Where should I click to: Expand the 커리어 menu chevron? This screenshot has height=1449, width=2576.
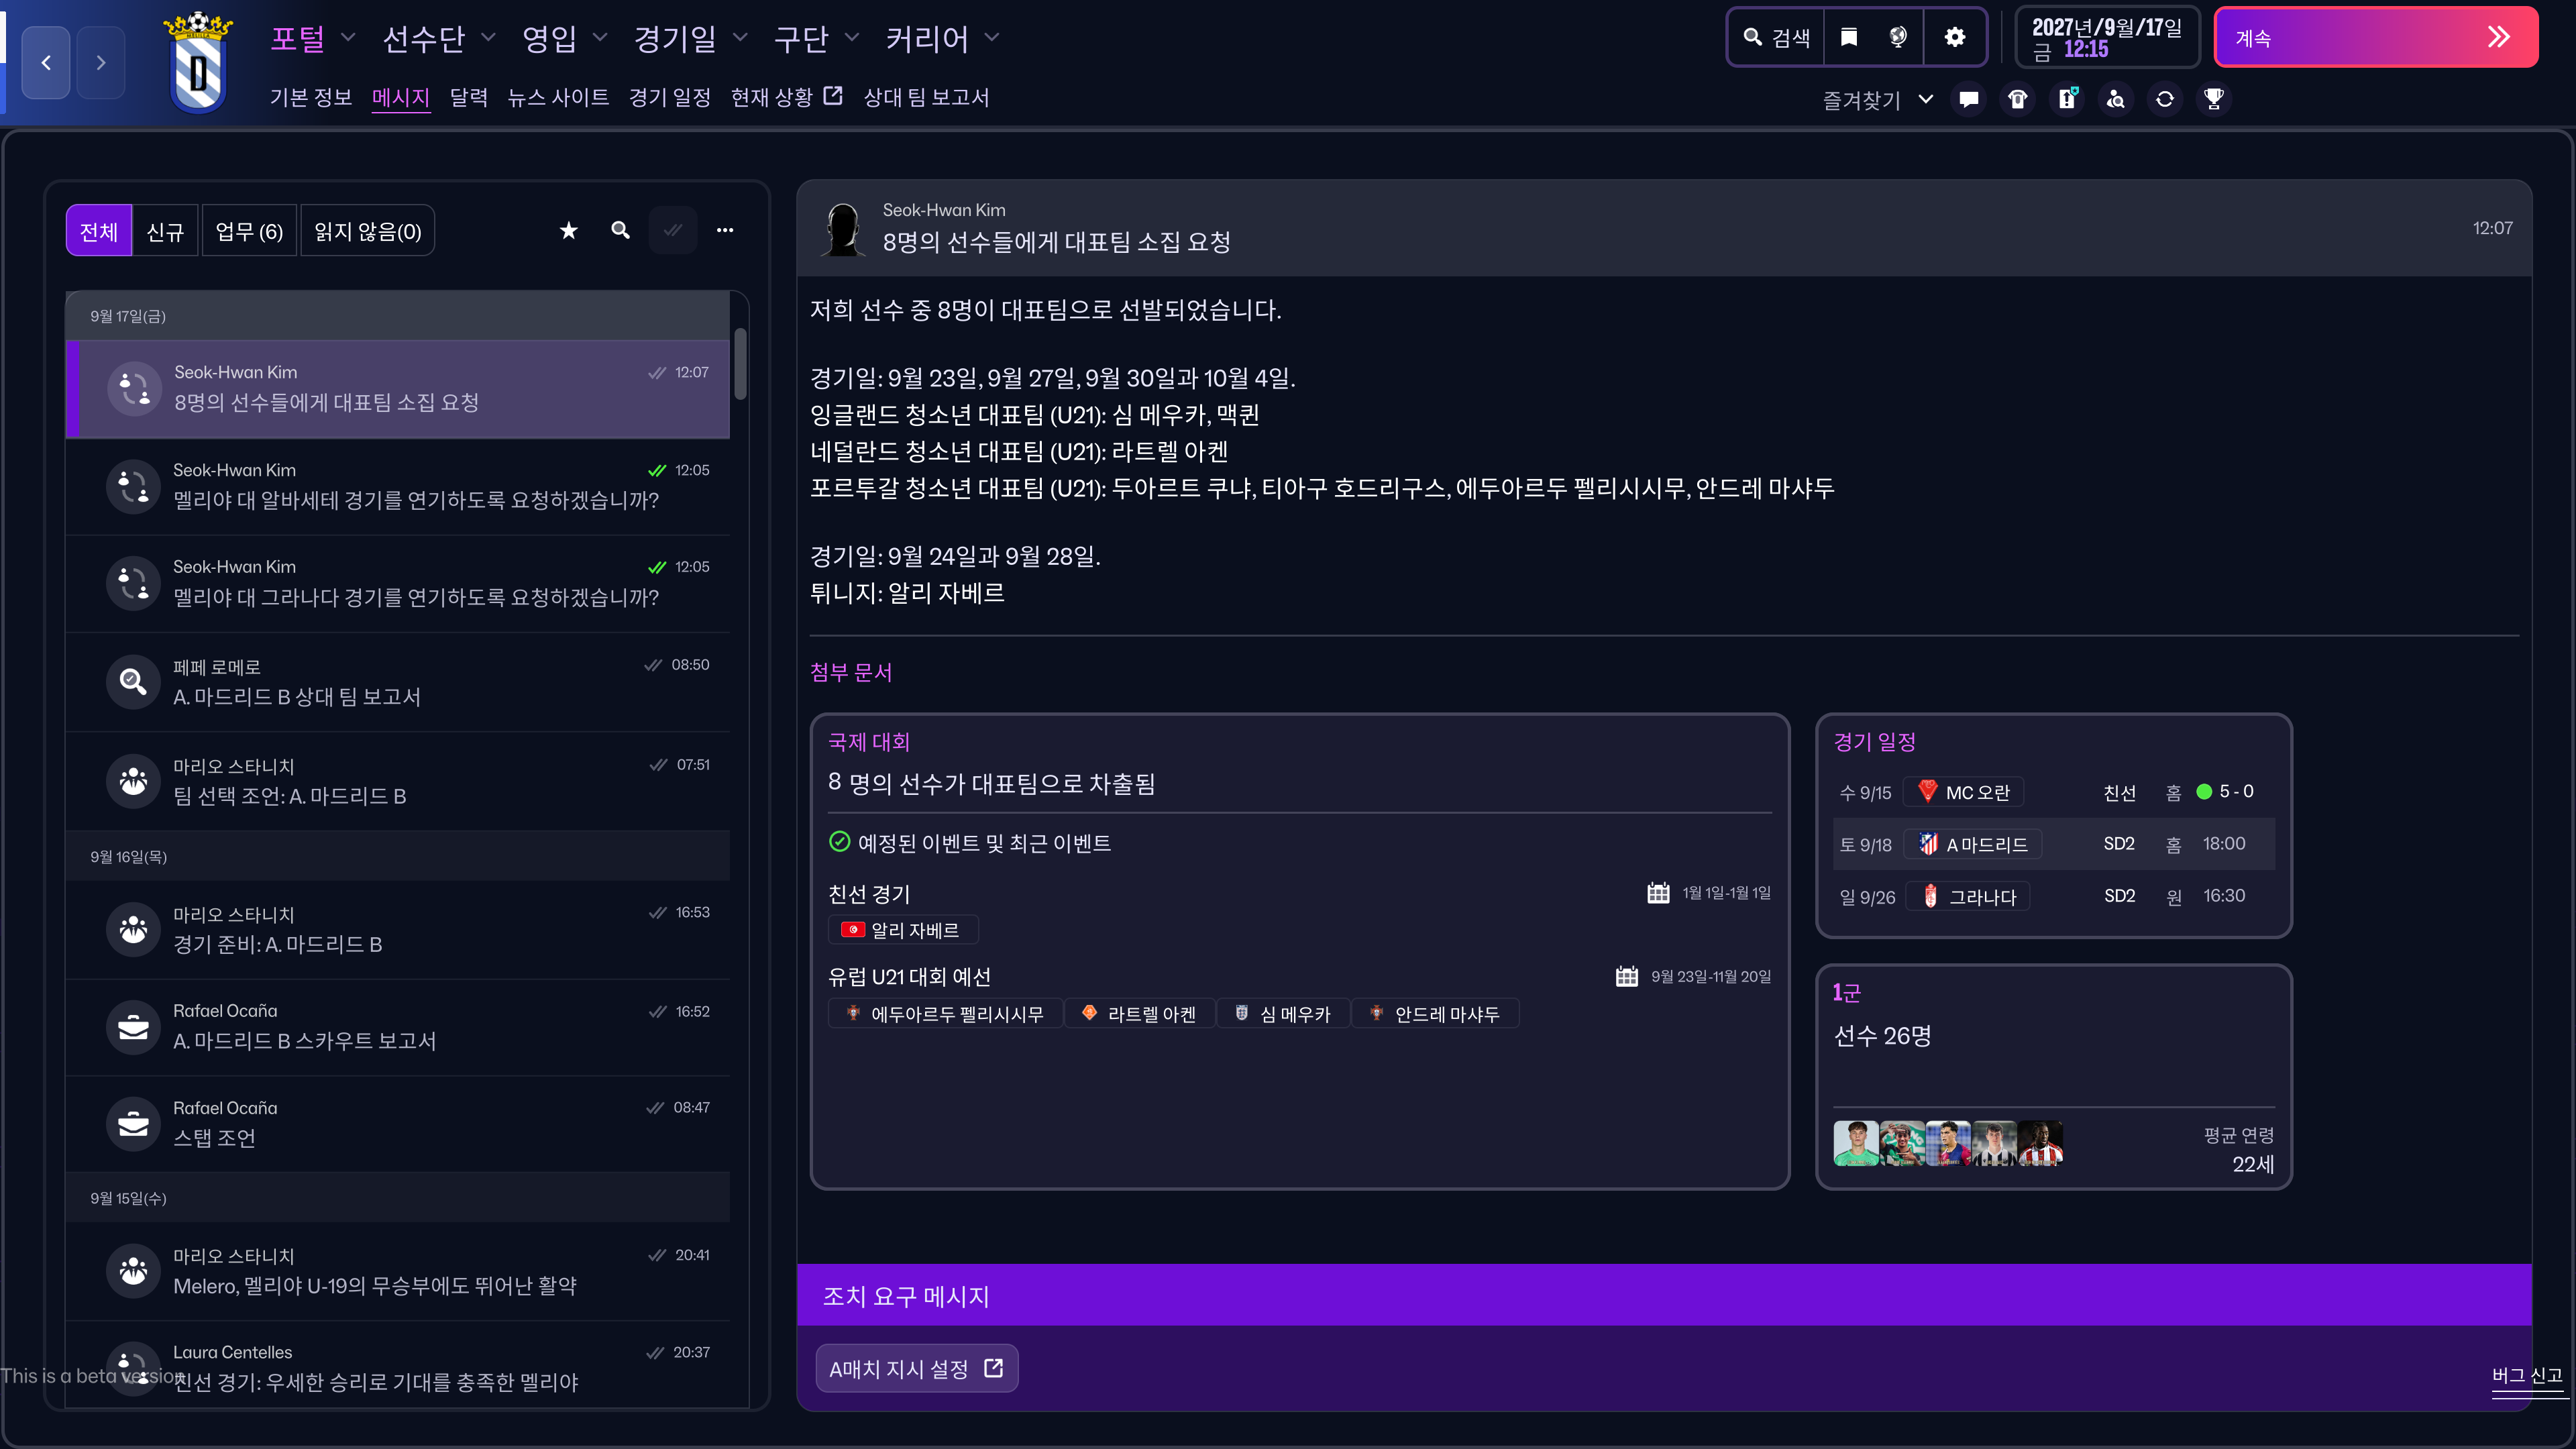pos(992,38)
